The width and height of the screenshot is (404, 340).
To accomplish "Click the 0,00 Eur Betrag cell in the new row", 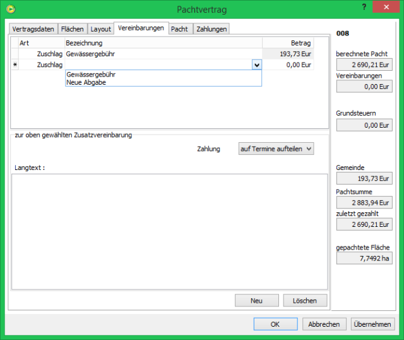I will (x=288, y=64).
